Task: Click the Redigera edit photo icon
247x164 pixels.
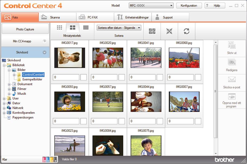Action: pos(232,62)
